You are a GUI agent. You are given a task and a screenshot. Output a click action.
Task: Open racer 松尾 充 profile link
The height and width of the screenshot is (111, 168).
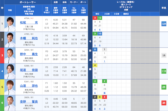(x=29, y=23)
